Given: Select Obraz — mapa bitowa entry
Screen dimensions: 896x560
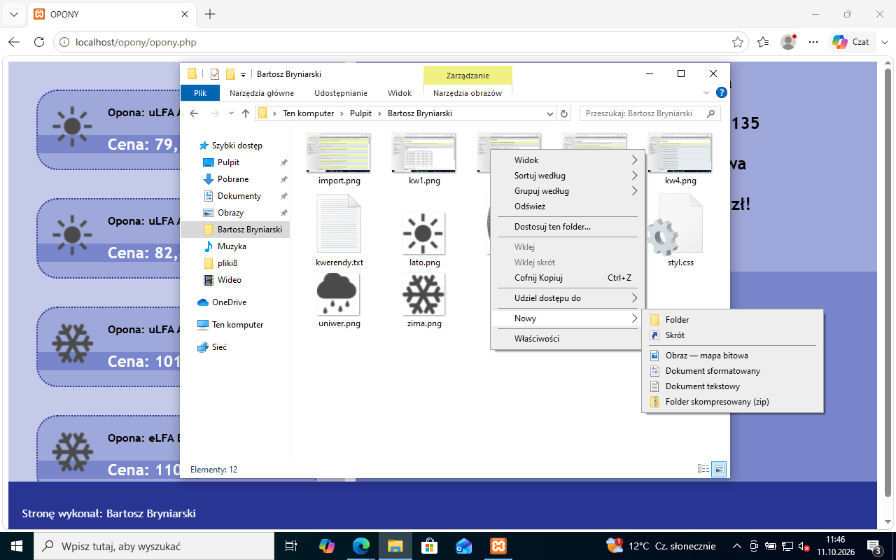Looking at the screenshot, I should coord(732,356).
